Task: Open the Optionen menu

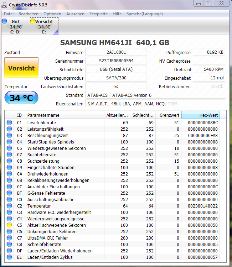Action: click(52, 14)
